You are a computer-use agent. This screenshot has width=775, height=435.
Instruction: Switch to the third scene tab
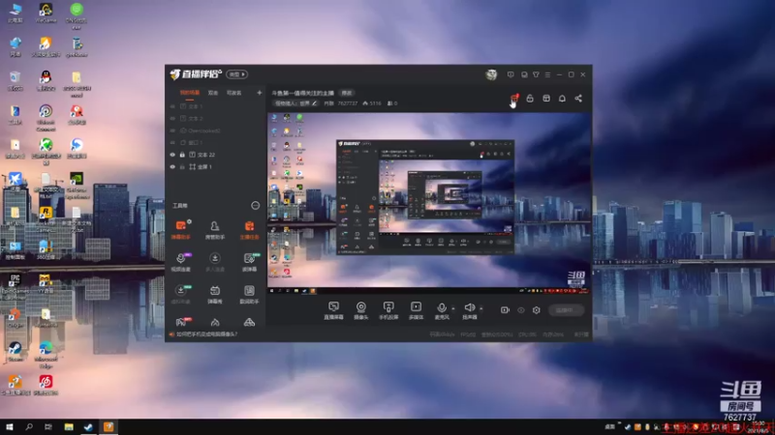click(x=233, y=93)
